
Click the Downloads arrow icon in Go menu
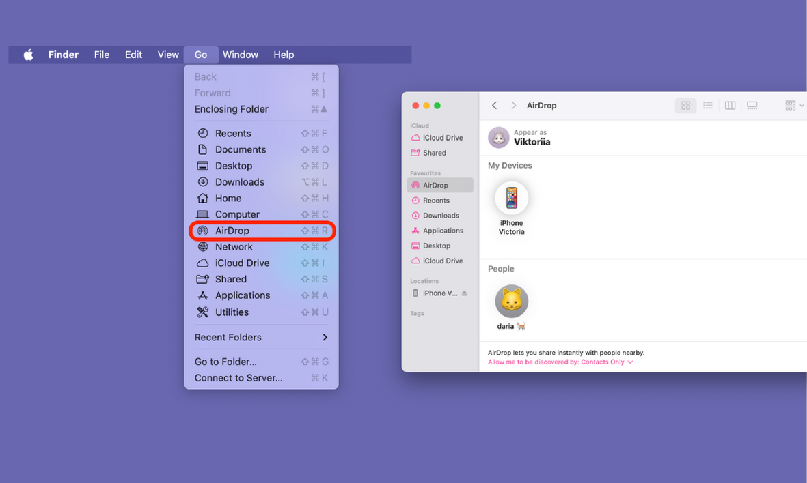click(x=203, y=182)
